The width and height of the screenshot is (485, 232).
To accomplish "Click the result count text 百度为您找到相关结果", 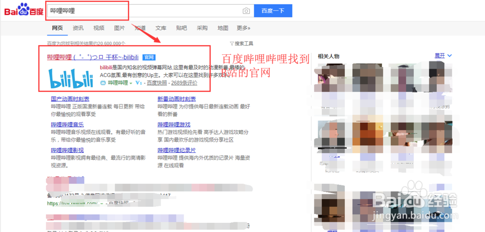I will coord(86,44).
